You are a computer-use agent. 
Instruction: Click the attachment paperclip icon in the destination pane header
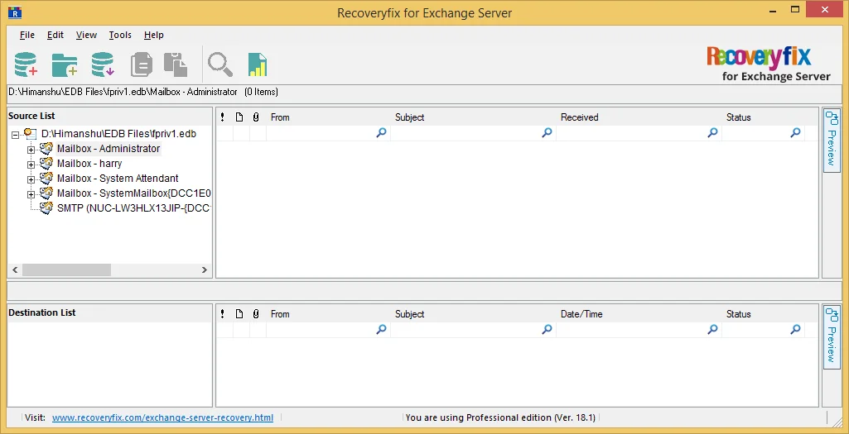tap(256, 314)
